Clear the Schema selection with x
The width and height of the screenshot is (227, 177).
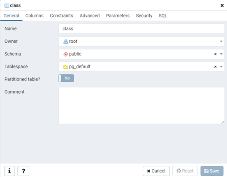pyautogui.click(x=215, y=54)
